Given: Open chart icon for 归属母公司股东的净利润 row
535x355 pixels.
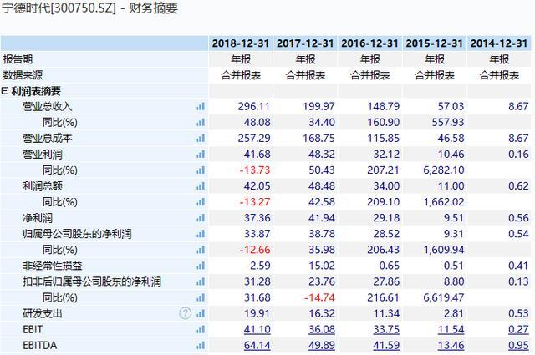Looking at the screenshot, I should pyautogui.click(x=201, y=234).
